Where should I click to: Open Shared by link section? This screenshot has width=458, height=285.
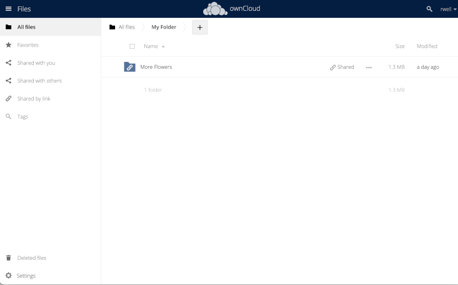[x=50, y=99]
